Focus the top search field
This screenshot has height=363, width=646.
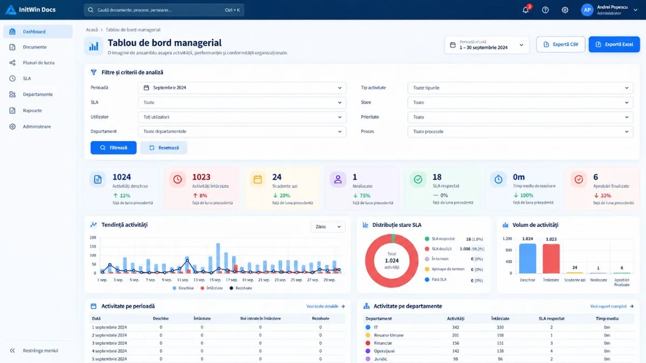164,10
